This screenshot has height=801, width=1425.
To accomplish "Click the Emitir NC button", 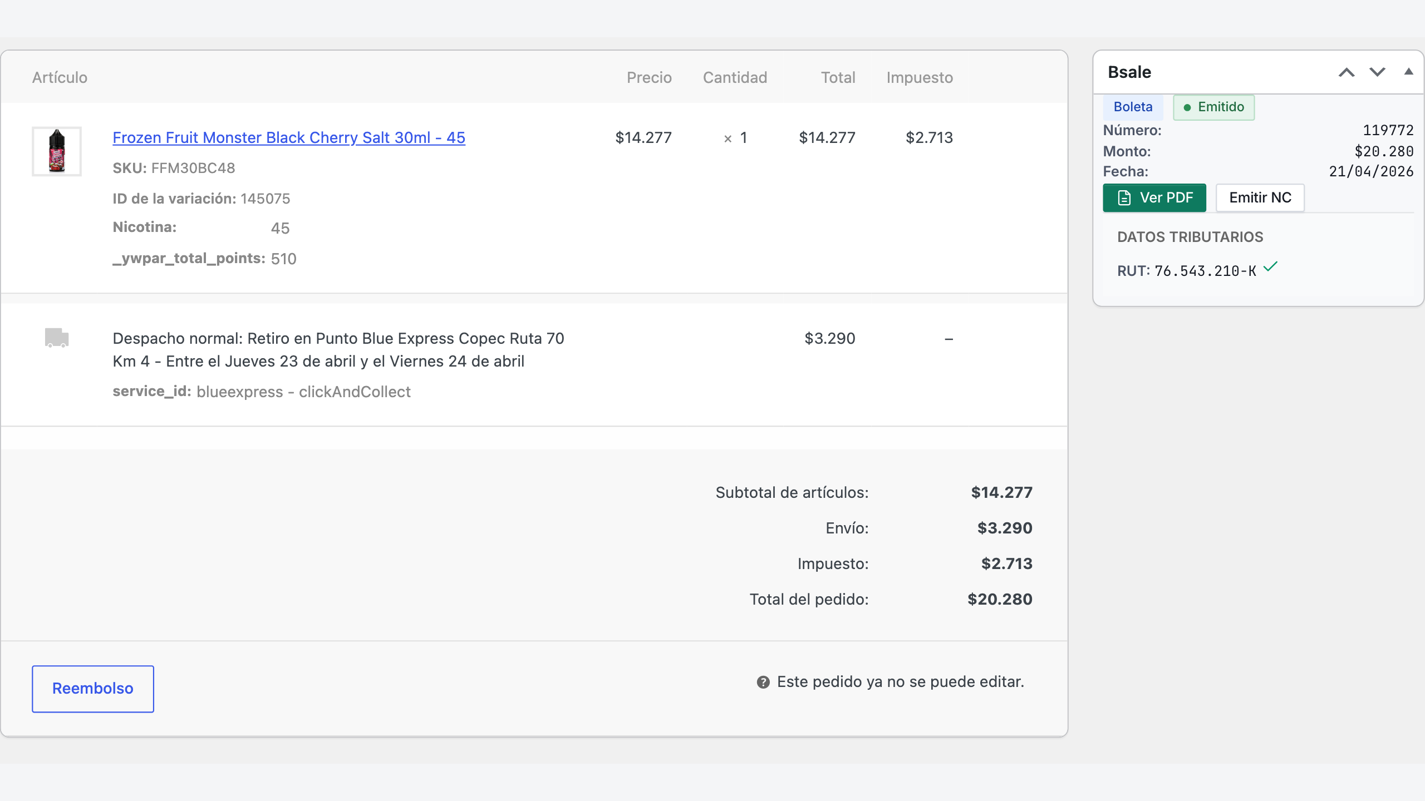I will [1260, 197].
